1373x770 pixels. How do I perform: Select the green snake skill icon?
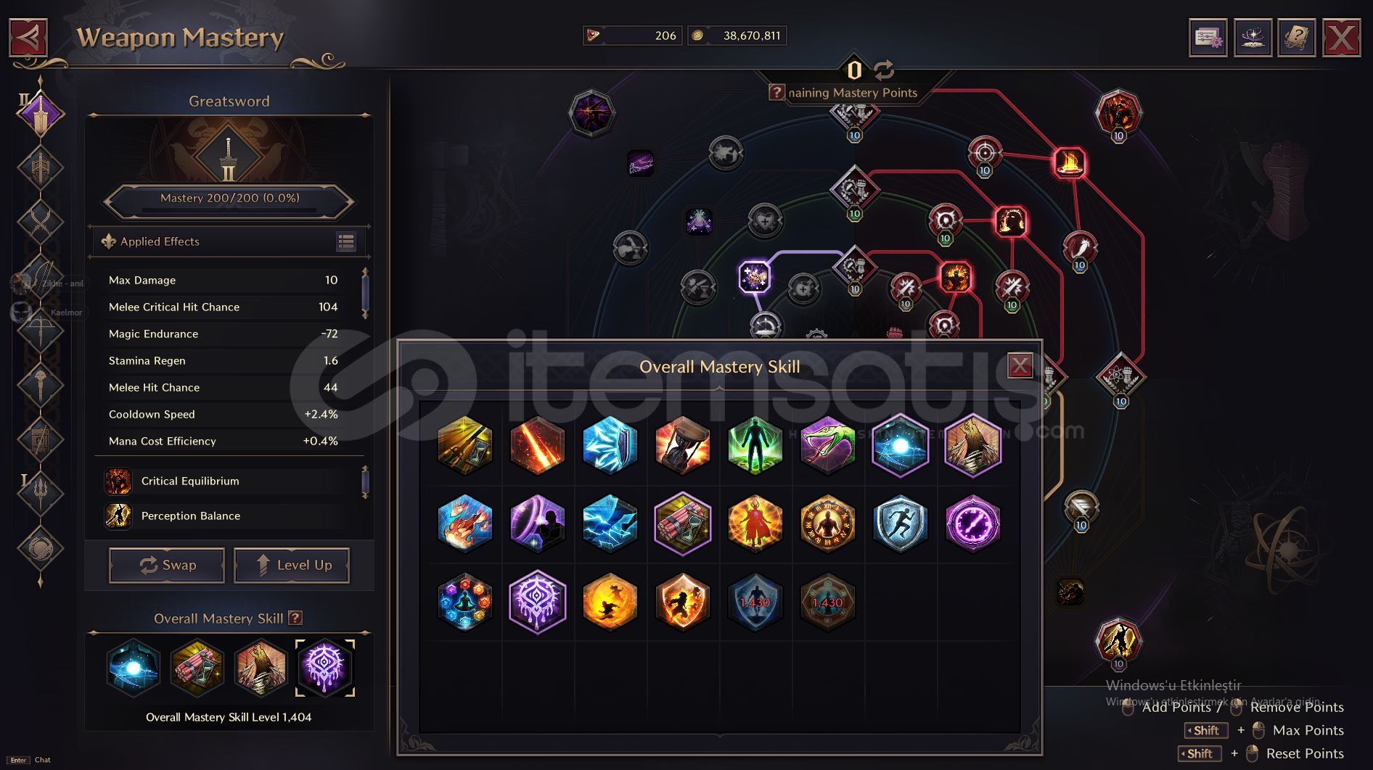[827, 444]
